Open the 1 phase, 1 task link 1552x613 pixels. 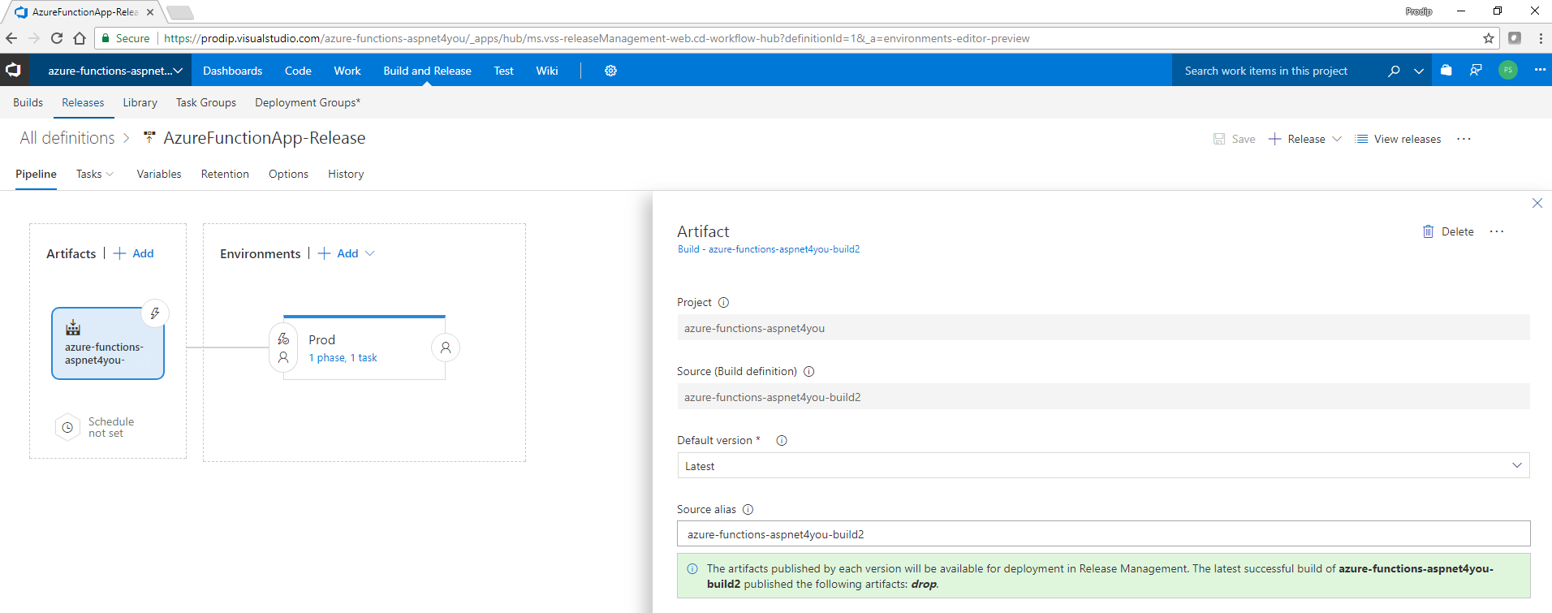pyautogui.click(x=343, y=357)
